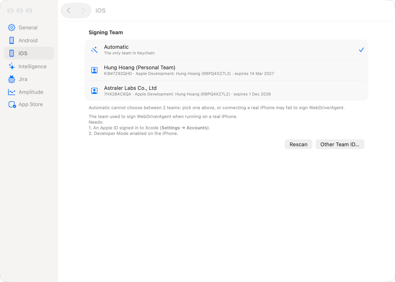Screen dimensions: 395x282
Task: Click the General gear icon in sidebar
Action: click(12, 27)
